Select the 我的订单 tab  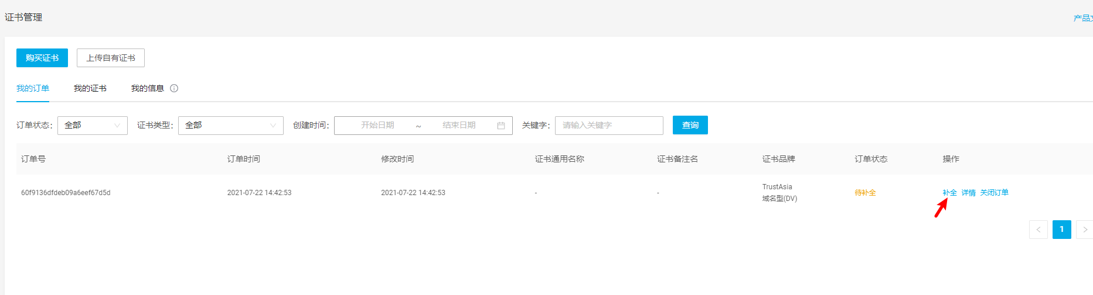tap(33, 88)
